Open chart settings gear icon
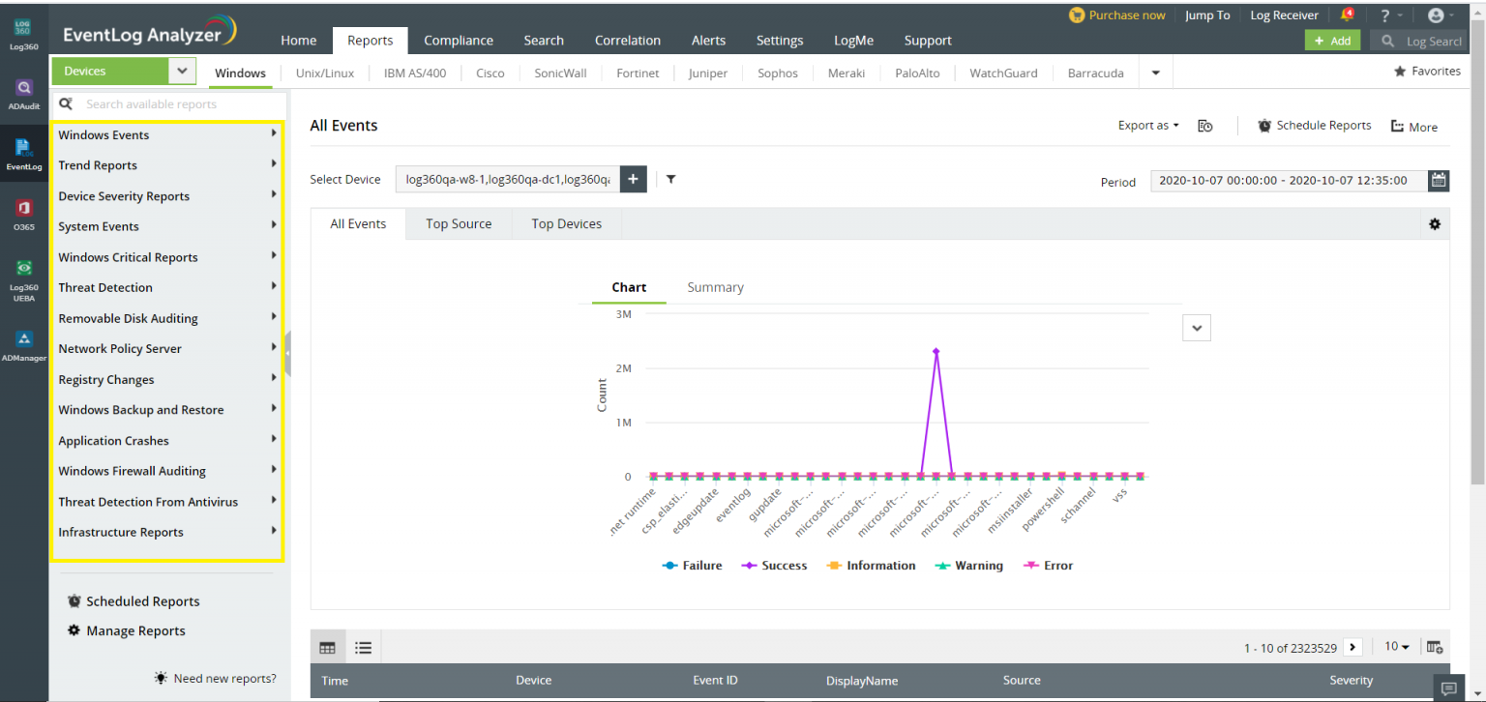The image size is (1486, 702). [x=1434, y=224]
